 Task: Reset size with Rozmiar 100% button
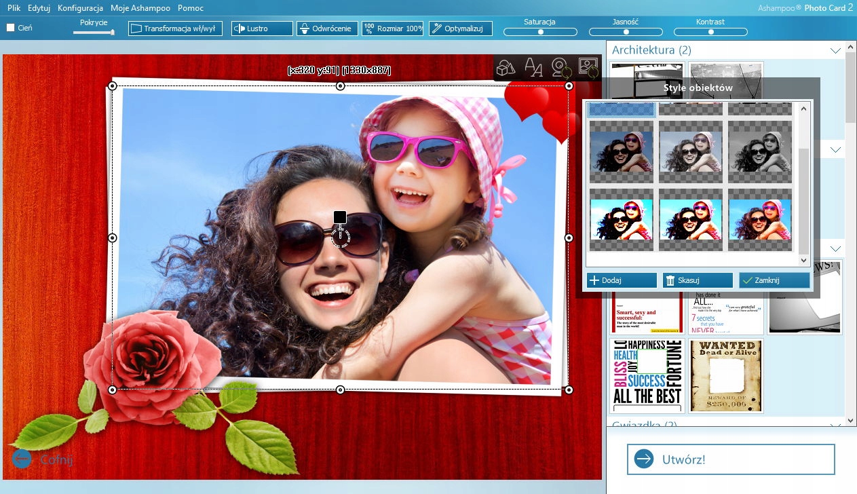point(393,28)
